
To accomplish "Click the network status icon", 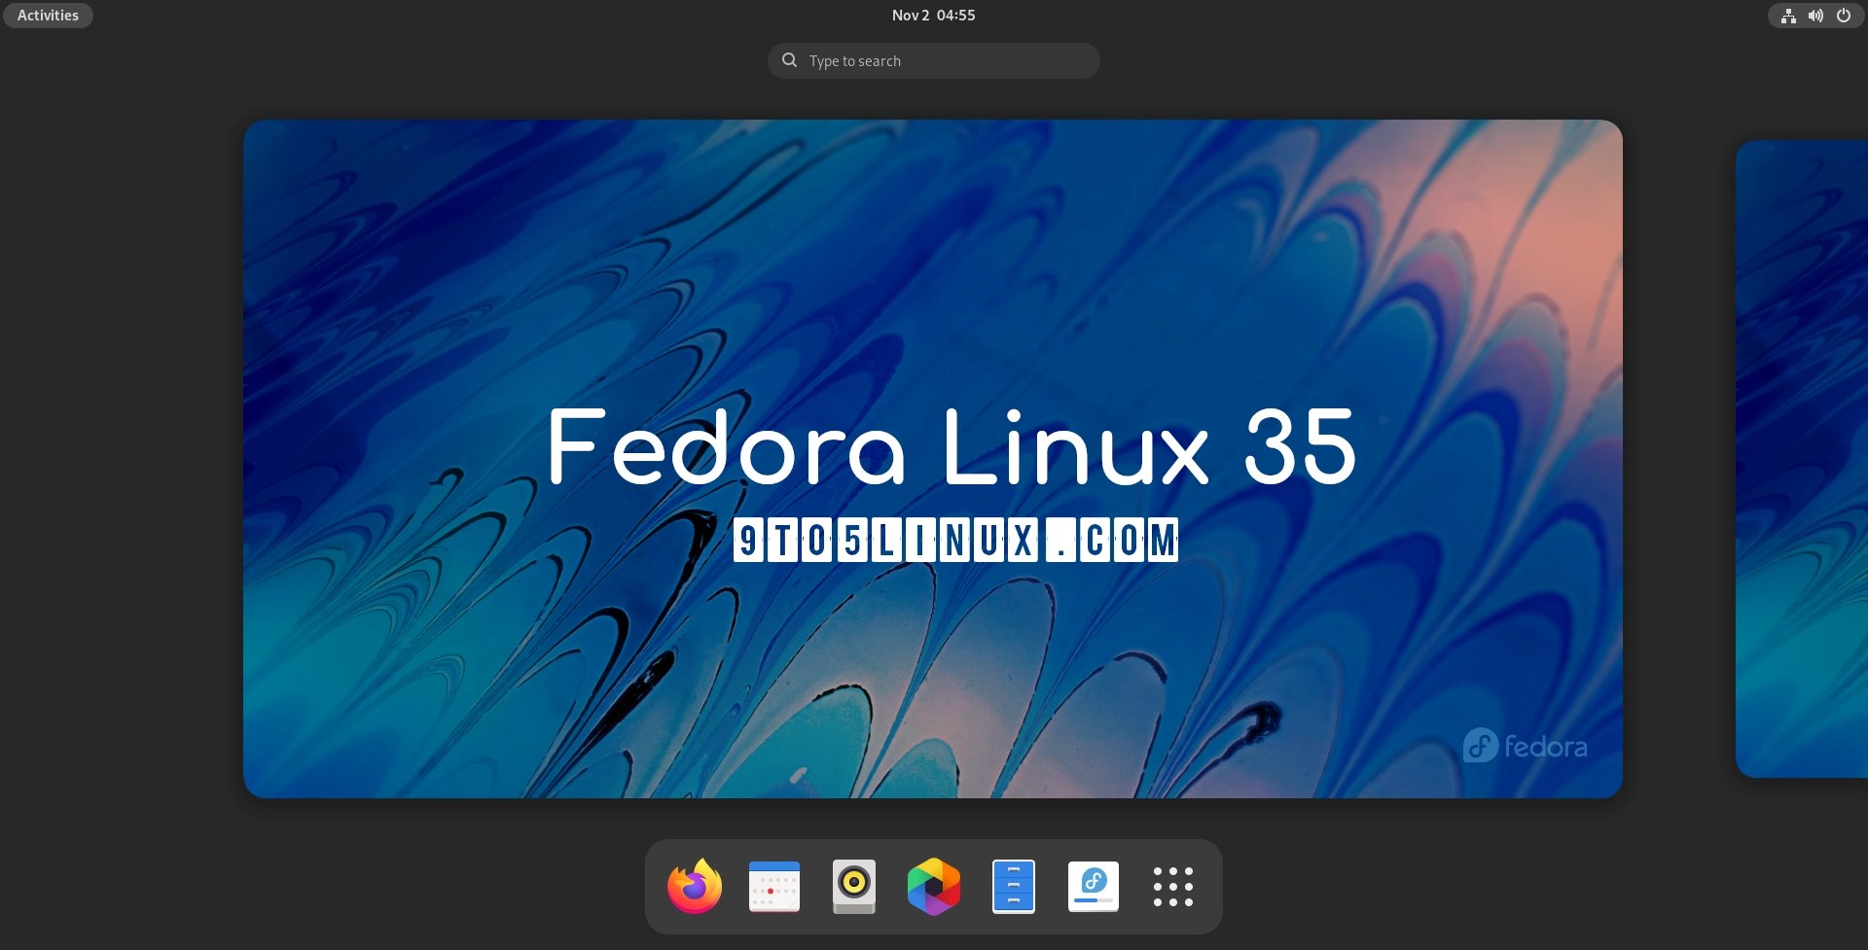I will [1788, 16].
